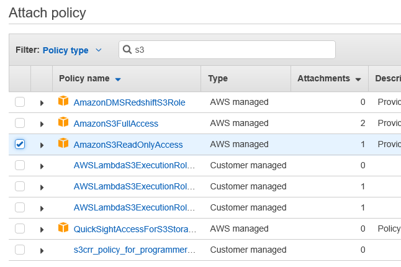Click the orange icon beside AmazonDMSRedshiftS3Role
Image resolution: width=401 pixels, height=267 pixels.
coord(63,101)
